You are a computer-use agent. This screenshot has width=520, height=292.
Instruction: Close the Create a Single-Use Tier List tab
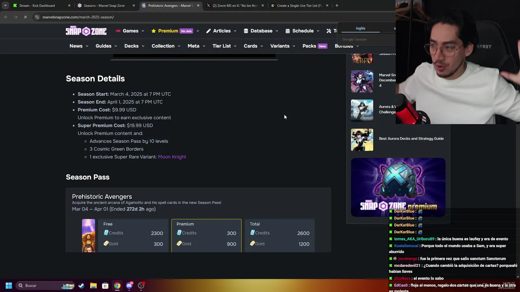click(327, 6)
